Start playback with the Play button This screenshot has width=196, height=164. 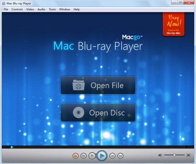pyautogui.click(x=102, y=156)
